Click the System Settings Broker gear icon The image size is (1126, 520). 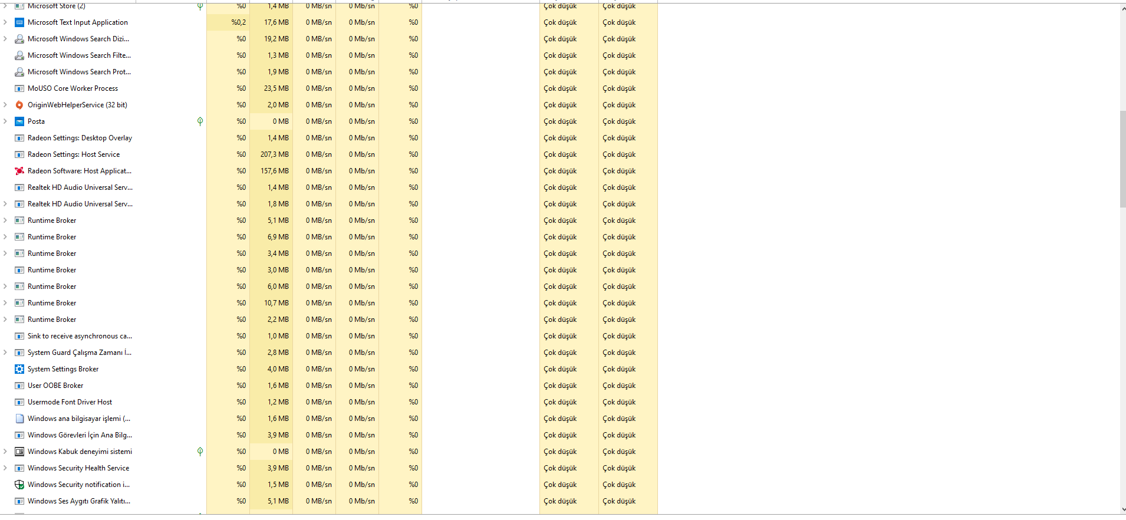(x=19, y=369)
